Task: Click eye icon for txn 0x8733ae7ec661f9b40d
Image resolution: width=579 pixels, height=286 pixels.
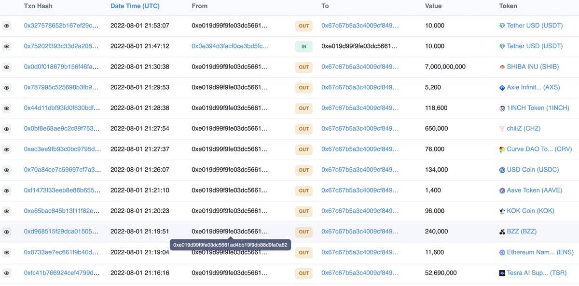Action: [7, 252]
